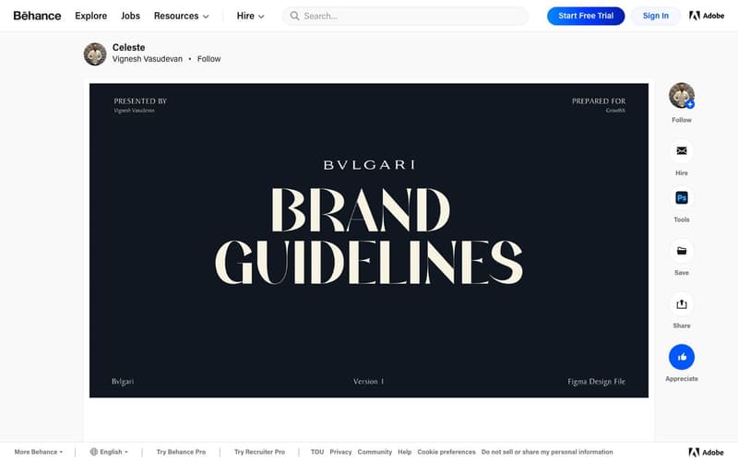Open the More Behance footer menu
The image size is (738, 461).
[x=39, y=452]
